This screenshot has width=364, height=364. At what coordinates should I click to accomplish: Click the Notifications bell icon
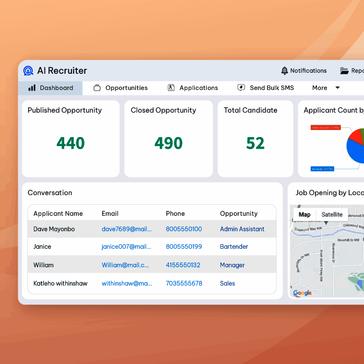(285, 71)
